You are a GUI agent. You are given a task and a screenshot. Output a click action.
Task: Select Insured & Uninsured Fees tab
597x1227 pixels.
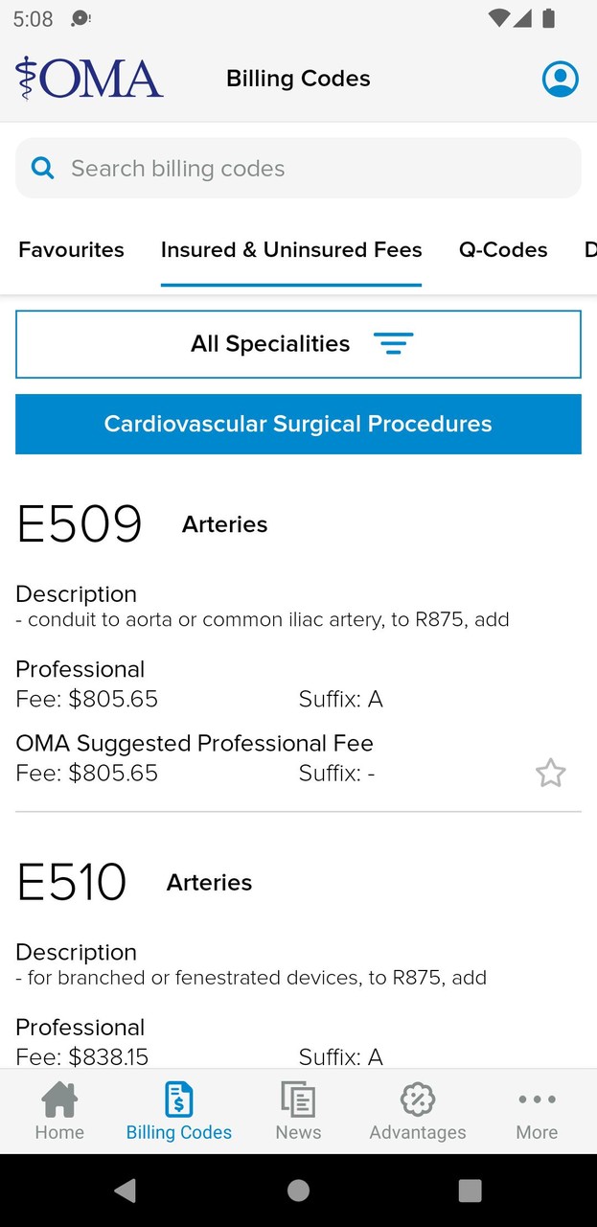pyautogui.click(x=291, y=250)
